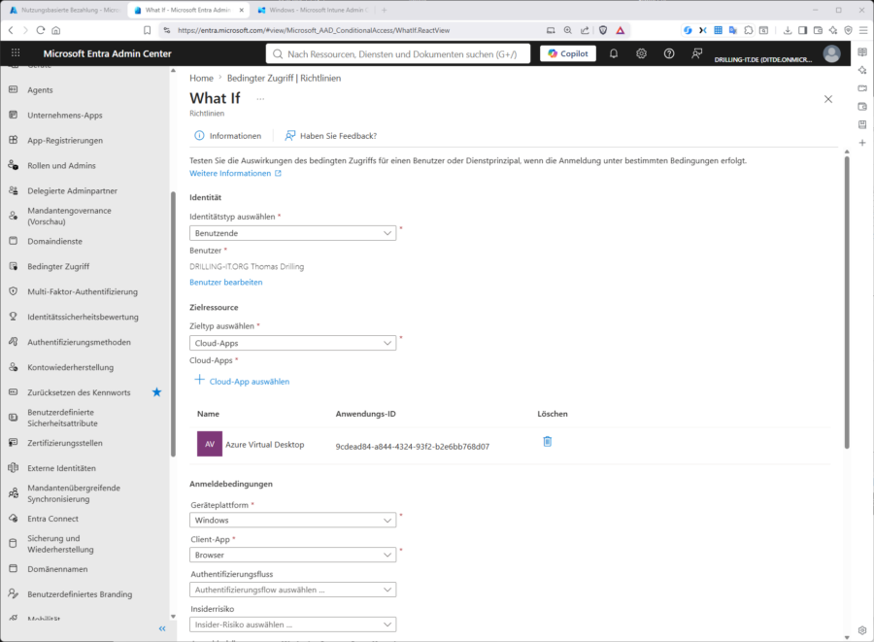874x642 pixels.
Task: Click Cloud-App auswählen link
Action: pos(250,381)
